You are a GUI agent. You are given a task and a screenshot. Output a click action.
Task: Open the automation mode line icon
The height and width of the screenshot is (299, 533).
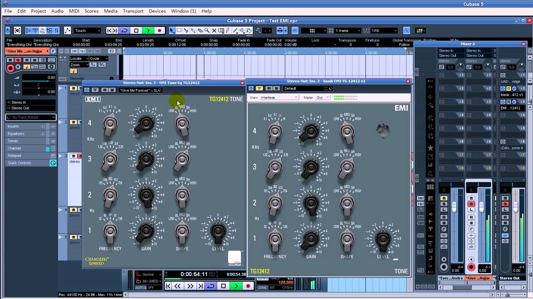tap(67, 31)
